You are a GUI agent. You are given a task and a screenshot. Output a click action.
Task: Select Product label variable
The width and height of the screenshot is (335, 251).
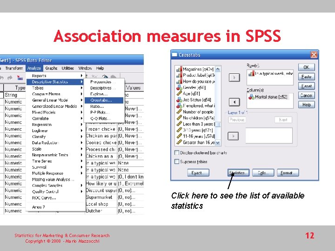(195, 75)
